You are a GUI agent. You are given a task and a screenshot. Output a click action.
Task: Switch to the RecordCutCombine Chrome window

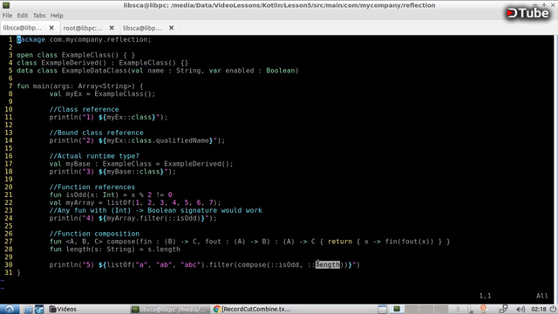pos(252,309)
